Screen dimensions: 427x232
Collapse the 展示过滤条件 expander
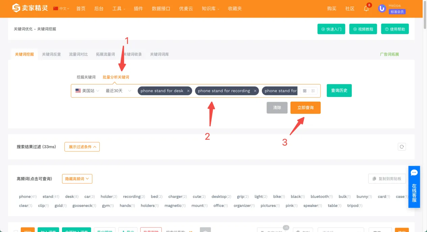point(82,147)
